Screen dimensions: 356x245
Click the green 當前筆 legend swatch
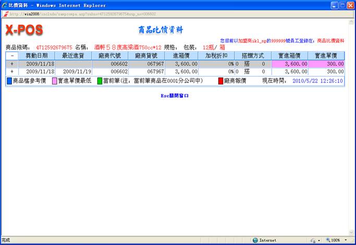pyautogui.click(x=99, y=81)
